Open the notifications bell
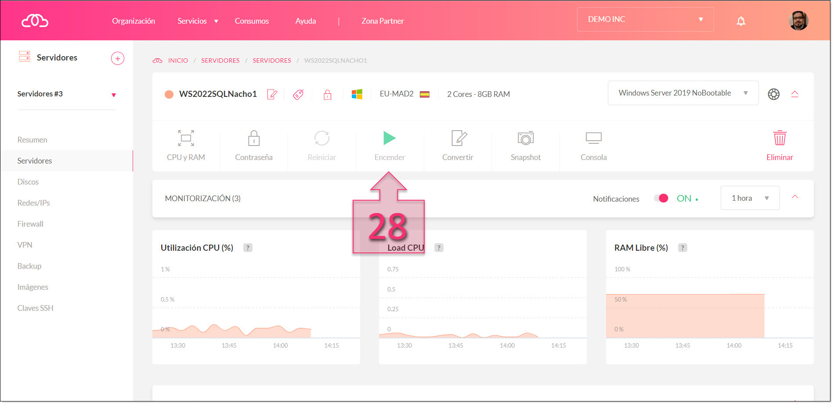 741,21
